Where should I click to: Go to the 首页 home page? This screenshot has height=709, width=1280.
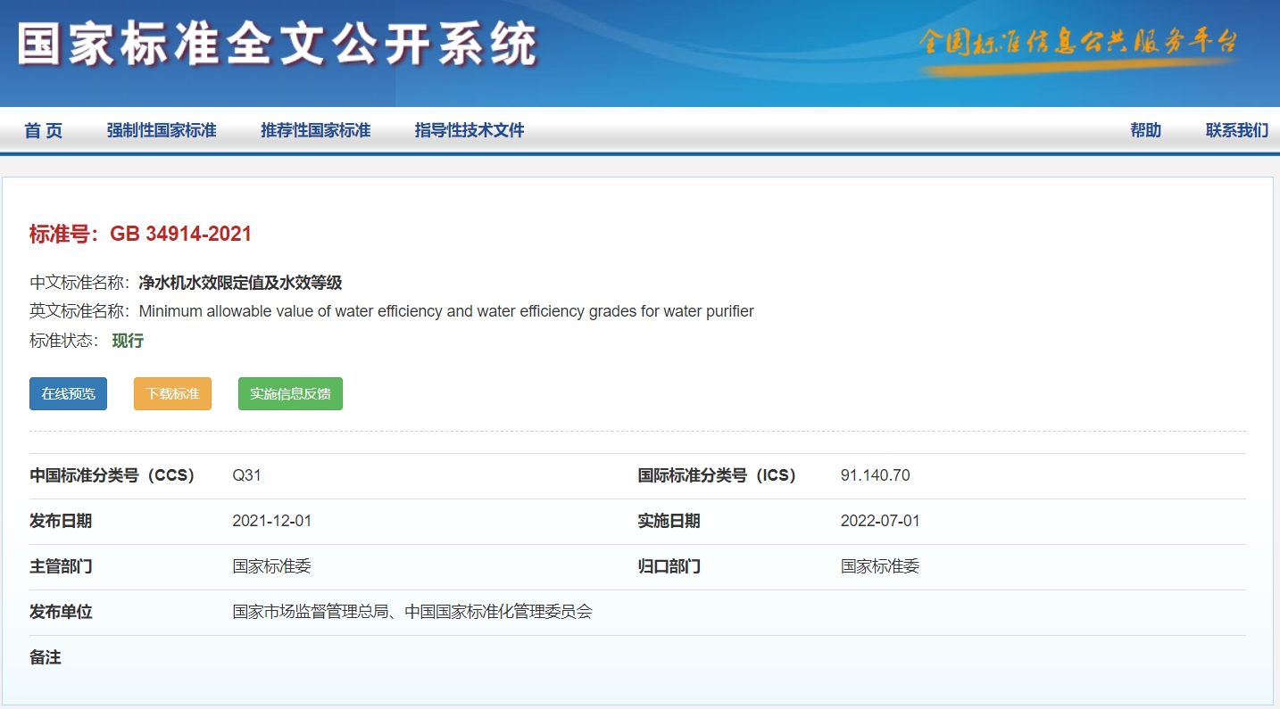click(43, 131)
